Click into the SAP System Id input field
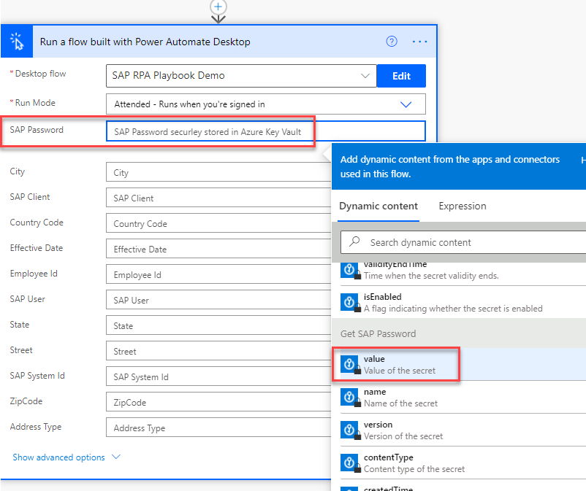586x491 pixels. 218,376
